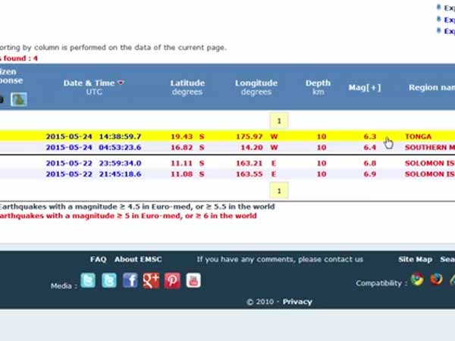Open the Google+ media icon
This screenshot has height=341, width=455.
click(151, 281)
